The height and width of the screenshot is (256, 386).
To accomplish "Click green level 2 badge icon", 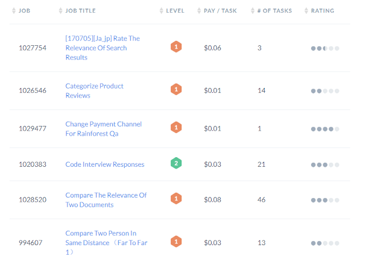I will (x=176, y=163).
